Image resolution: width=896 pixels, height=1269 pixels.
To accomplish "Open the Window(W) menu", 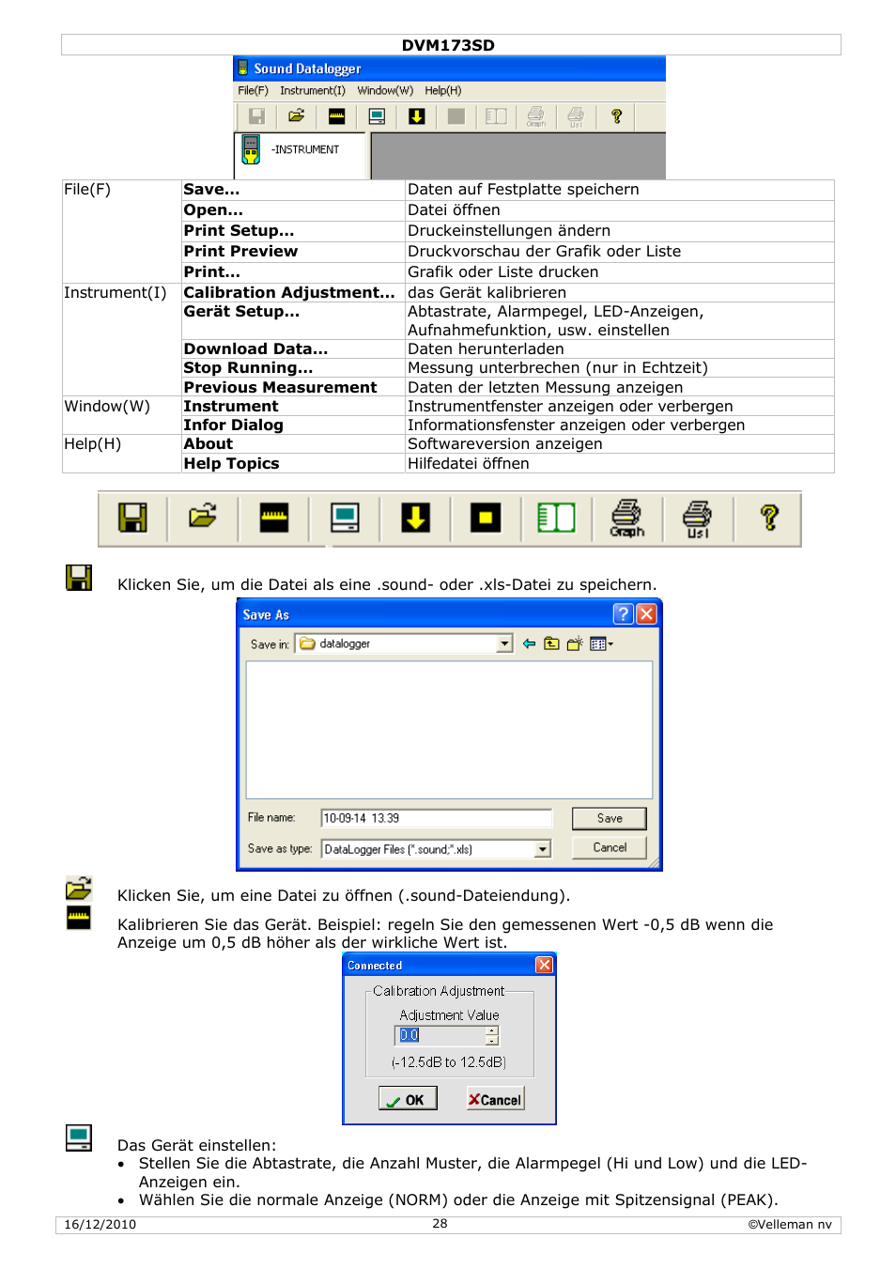I will tap(385, 90).
